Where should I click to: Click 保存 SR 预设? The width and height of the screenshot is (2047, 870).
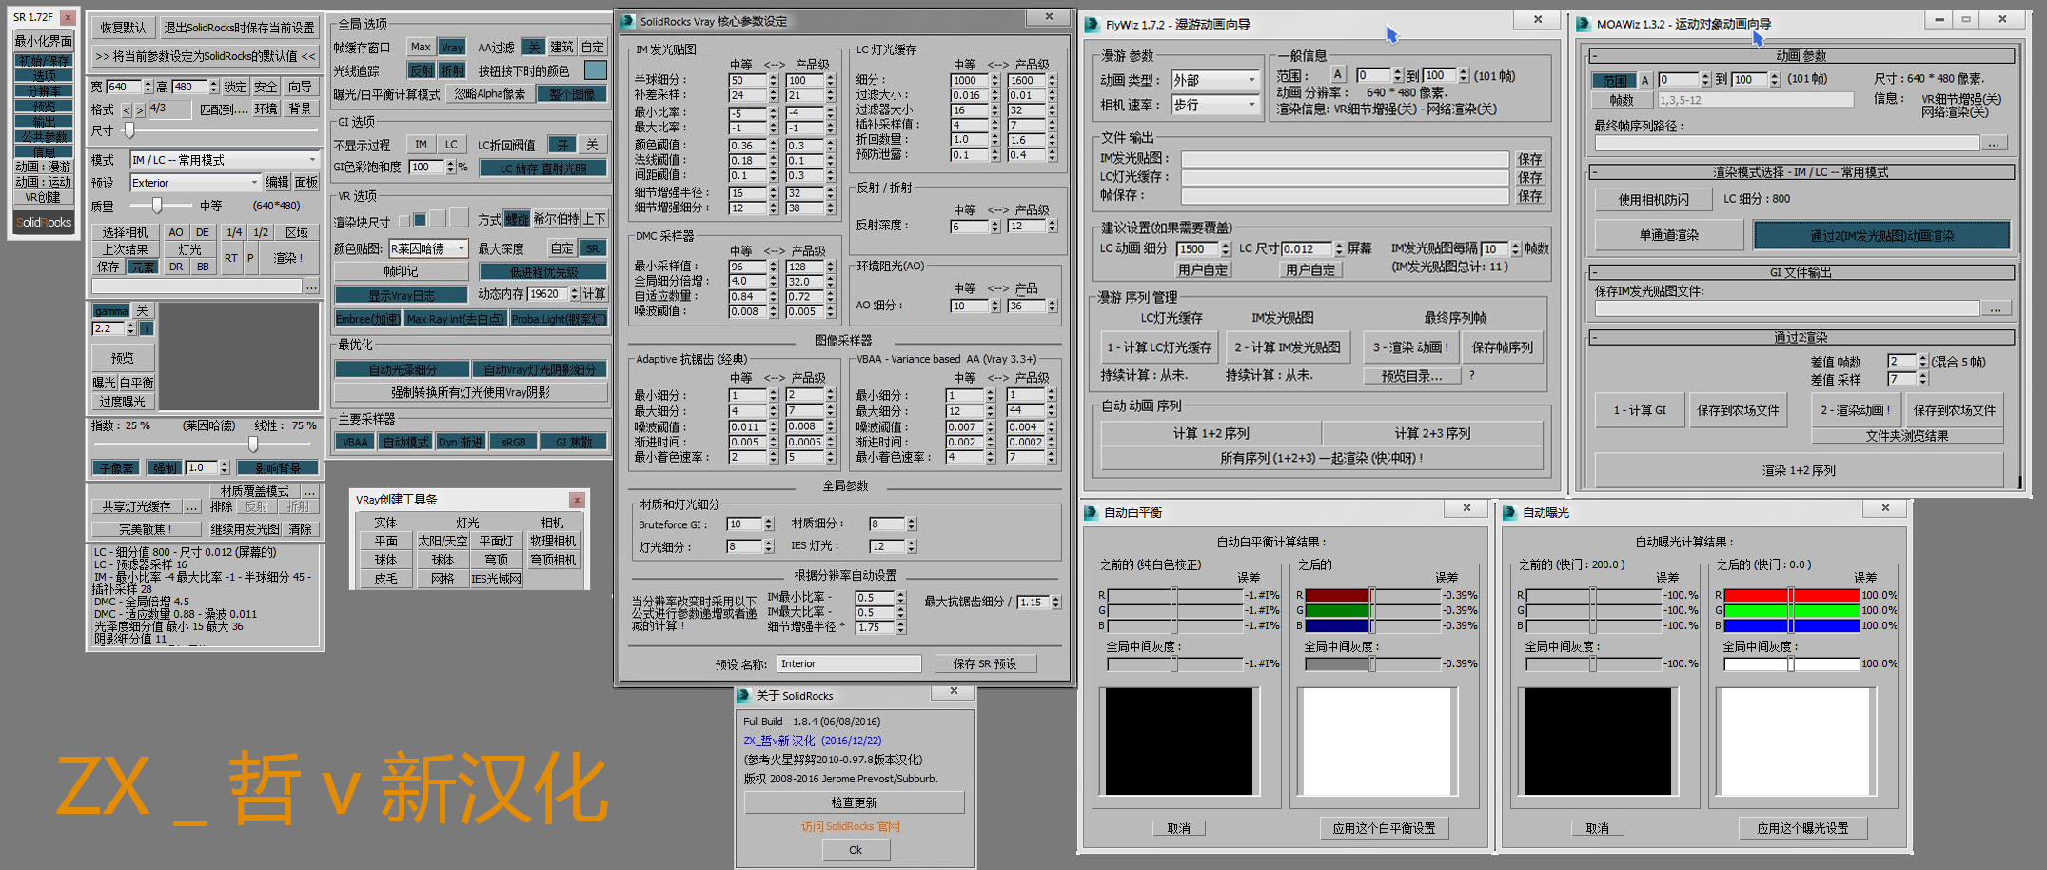984,663
